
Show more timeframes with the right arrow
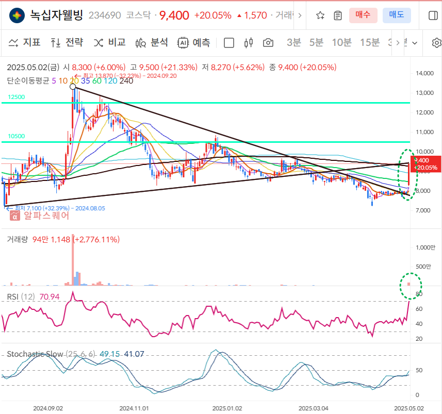point(398,43)
